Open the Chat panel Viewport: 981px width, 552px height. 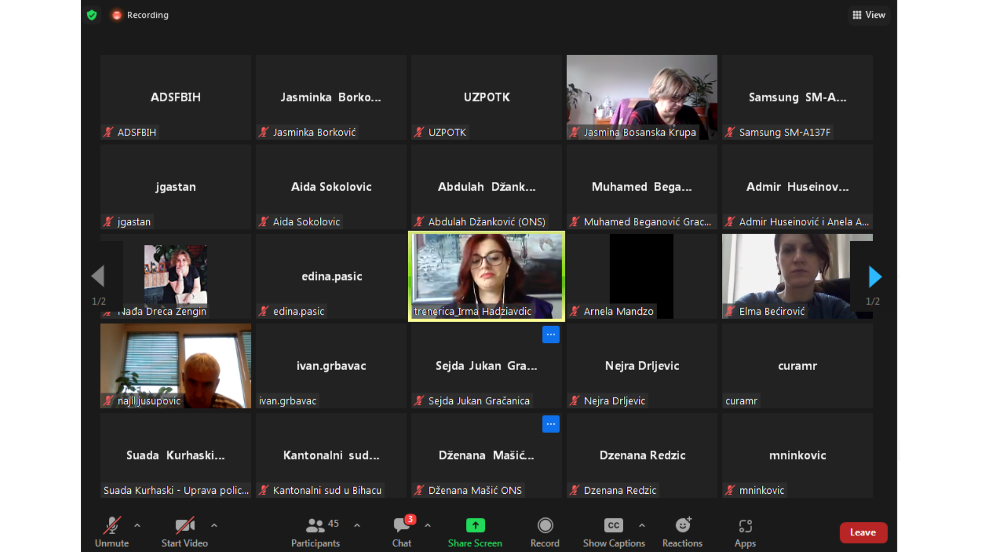click(x=402, y=532)
